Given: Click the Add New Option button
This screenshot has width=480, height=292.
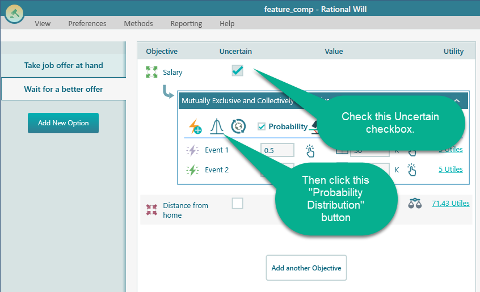Looking at the screenshot, I should coord(63,123).
